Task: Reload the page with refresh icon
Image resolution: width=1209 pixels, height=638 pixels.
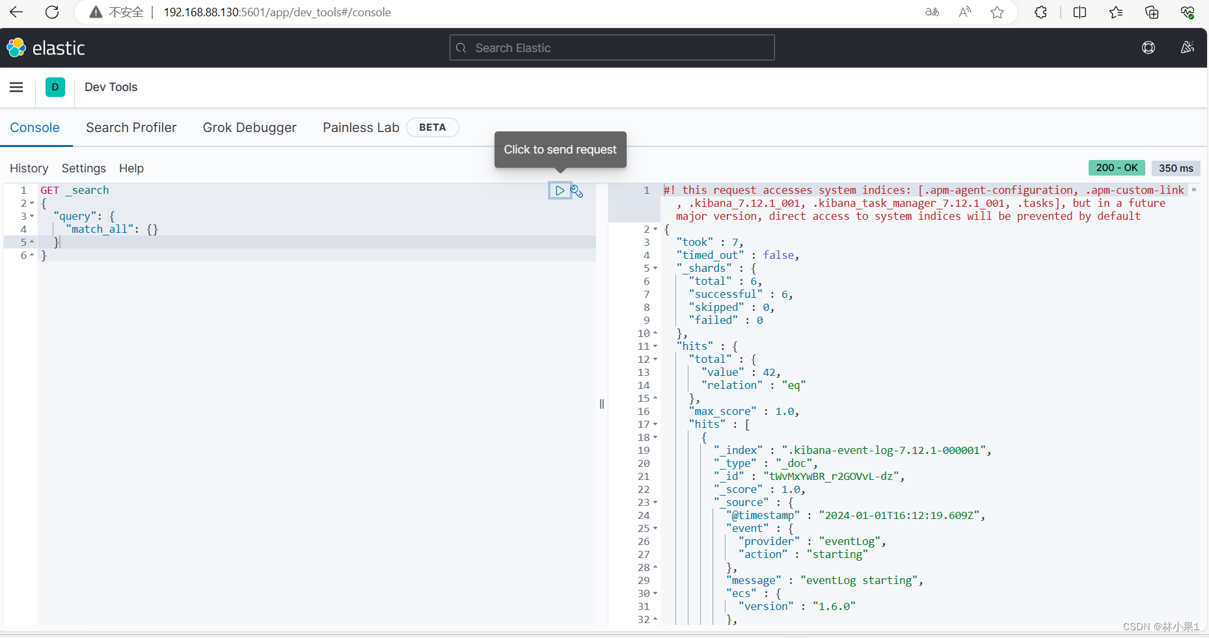Action: coord(52,12)
